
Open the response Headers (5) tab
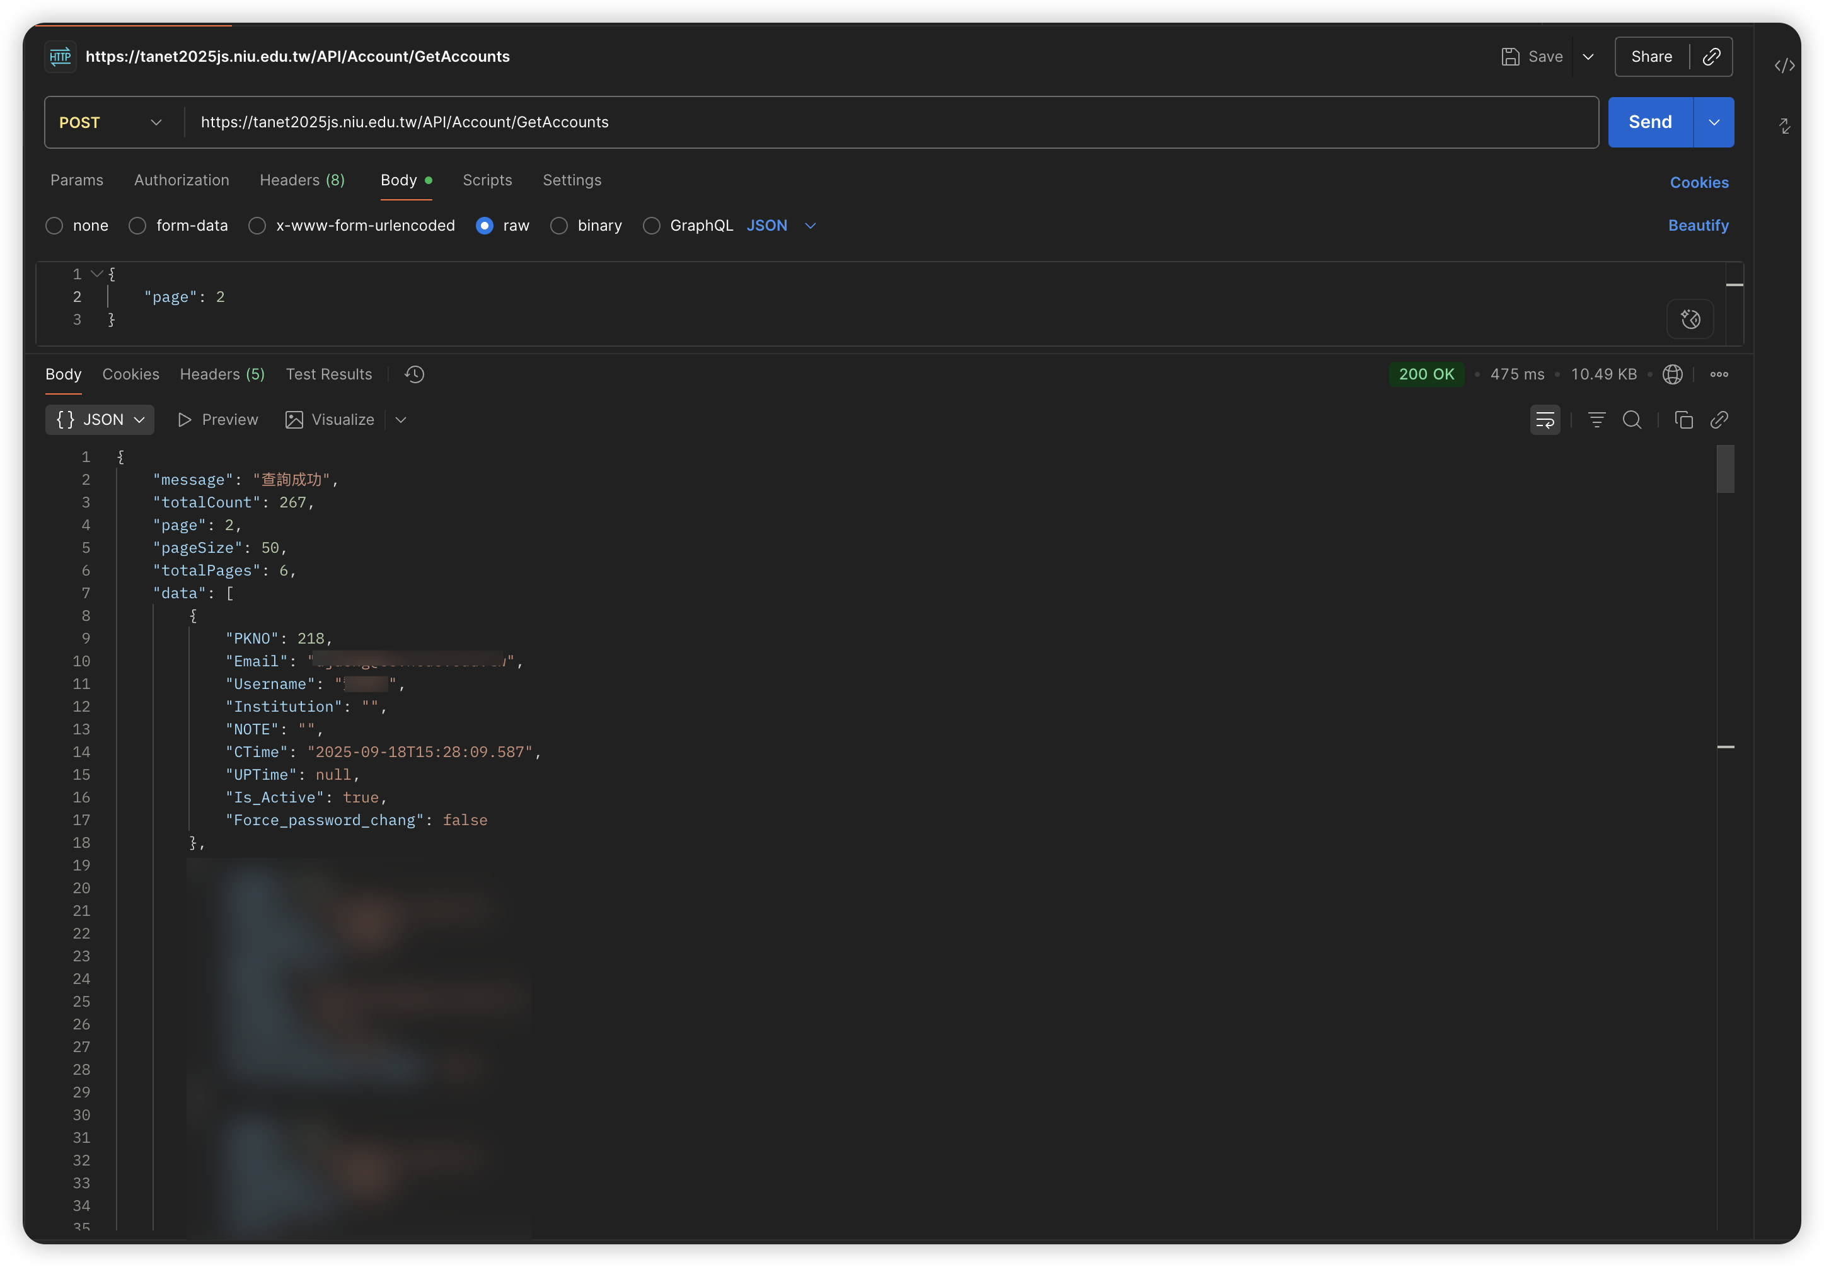pyautogui.click(x=222, y=374)
